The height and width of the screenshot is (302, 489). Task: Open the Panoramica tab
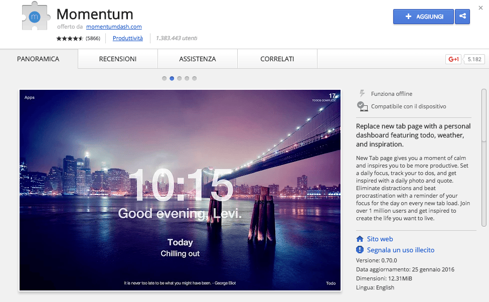(x=38, y=59)
